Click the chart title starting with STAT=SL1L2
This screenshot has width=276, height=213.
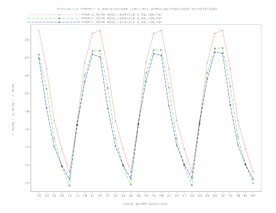137,9
